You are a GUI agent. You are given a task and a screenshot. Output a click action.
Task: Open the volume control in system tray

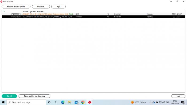click(x=163, y=102)
